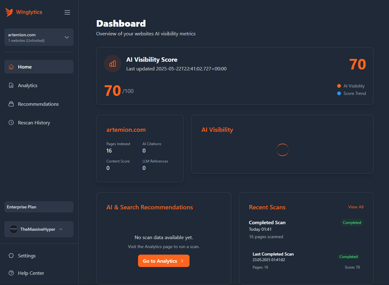
Task: Click the AI Citations label
Action: point(152,144)
